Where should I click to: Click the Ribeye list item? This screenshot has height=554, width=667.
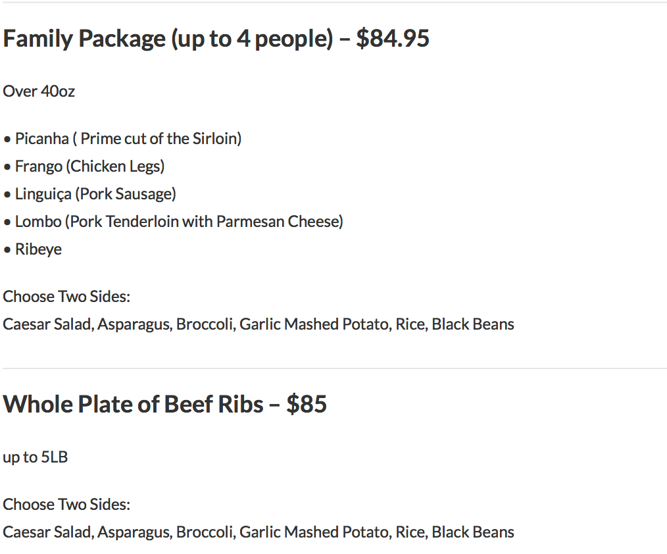[38, 249]
